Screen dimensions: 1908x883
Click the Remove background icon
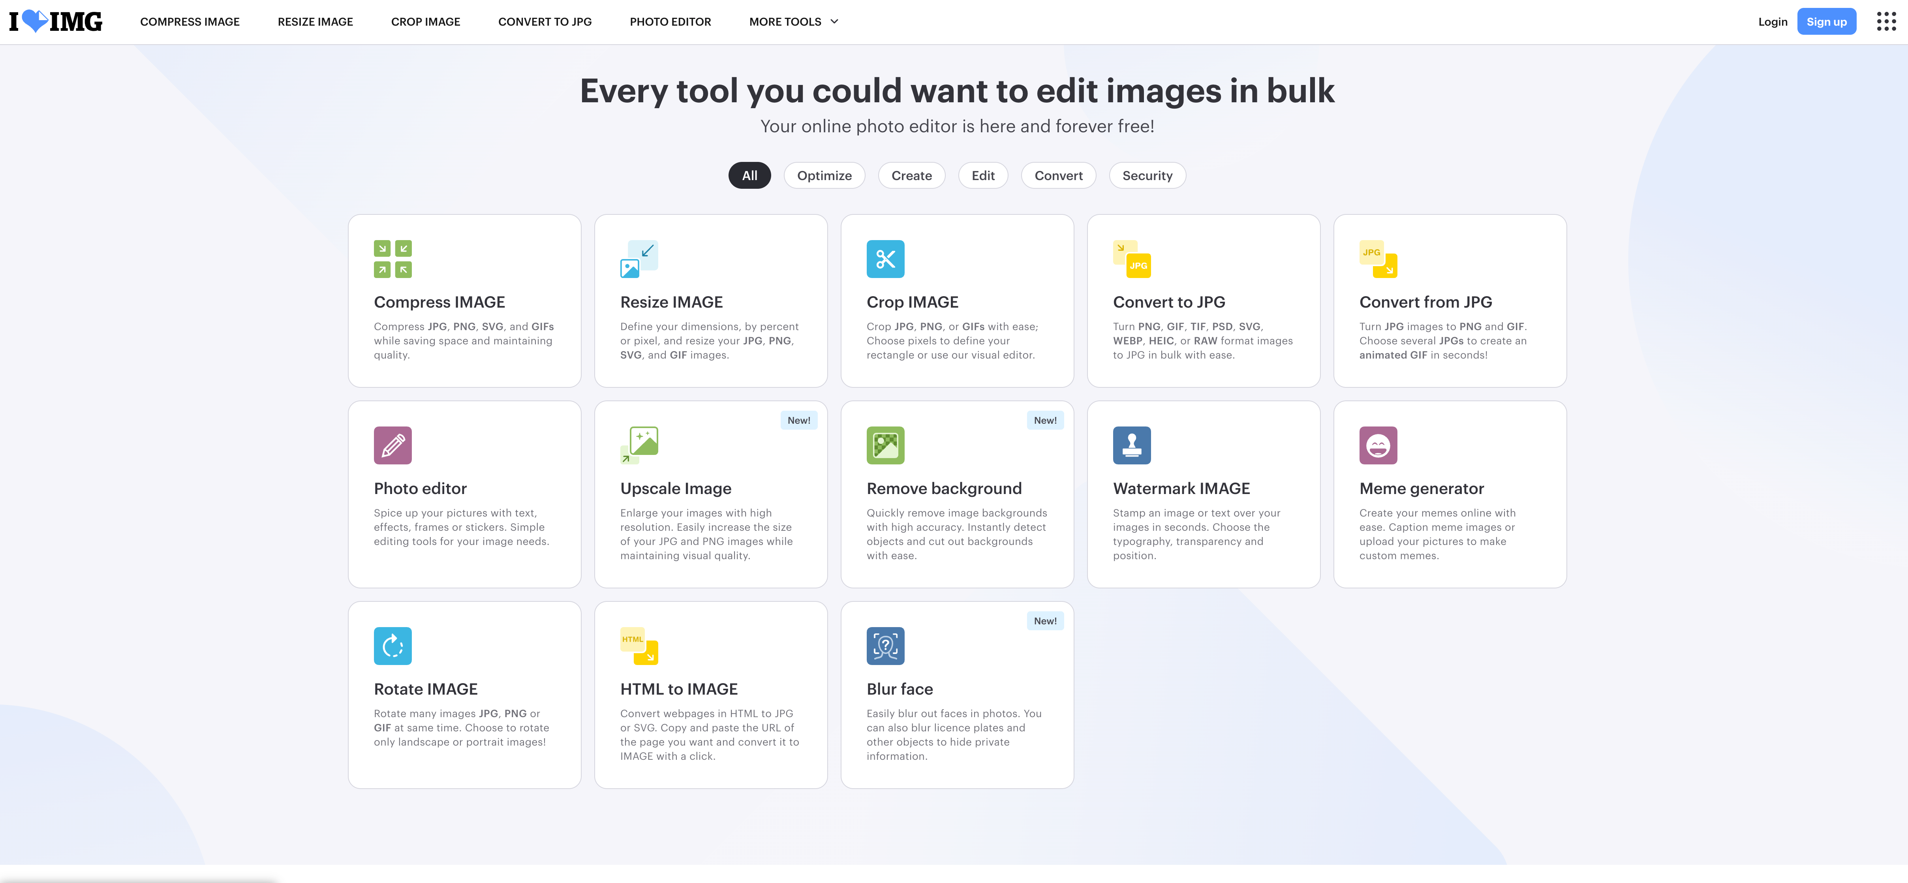pos(885,445)
